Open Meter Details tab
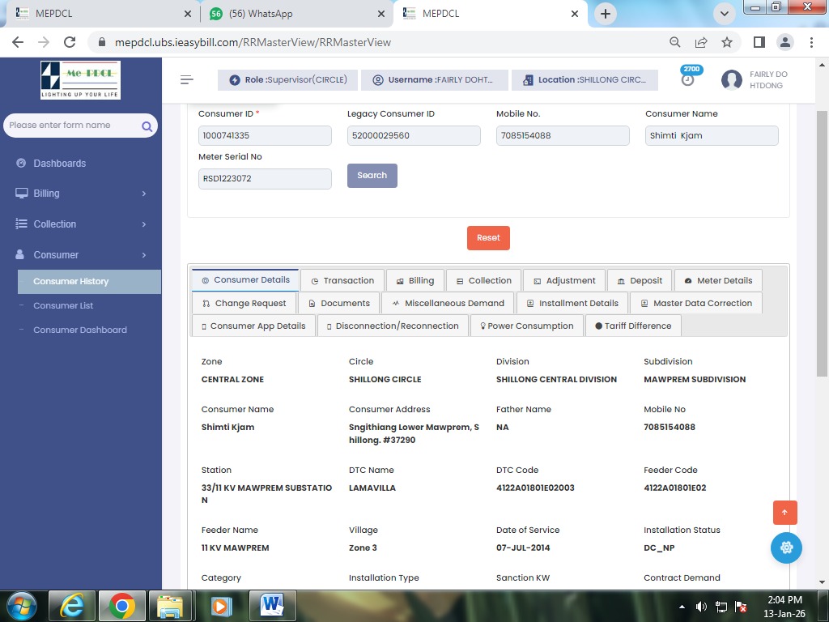829x622 pixels. click(719, 280)
